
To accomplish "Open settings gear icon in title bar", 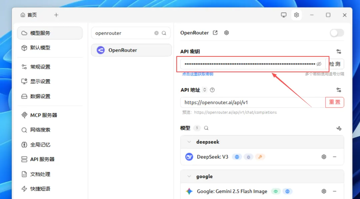I will [x=296, y=15].
